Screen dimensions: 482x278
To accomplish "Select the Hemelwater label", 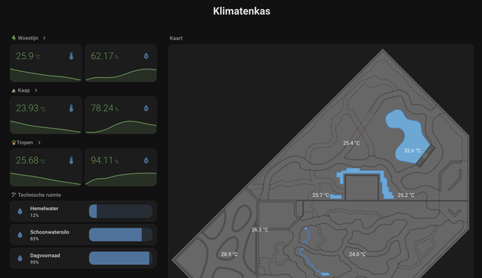I will pos(44,208).
